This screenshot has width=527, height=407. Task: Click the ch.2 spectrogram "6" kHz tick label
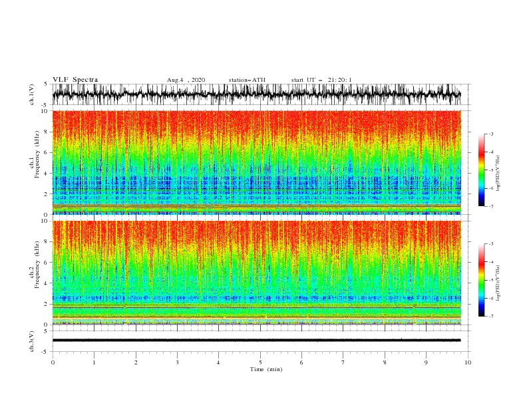pyautogui.click(x=47, y=263)
